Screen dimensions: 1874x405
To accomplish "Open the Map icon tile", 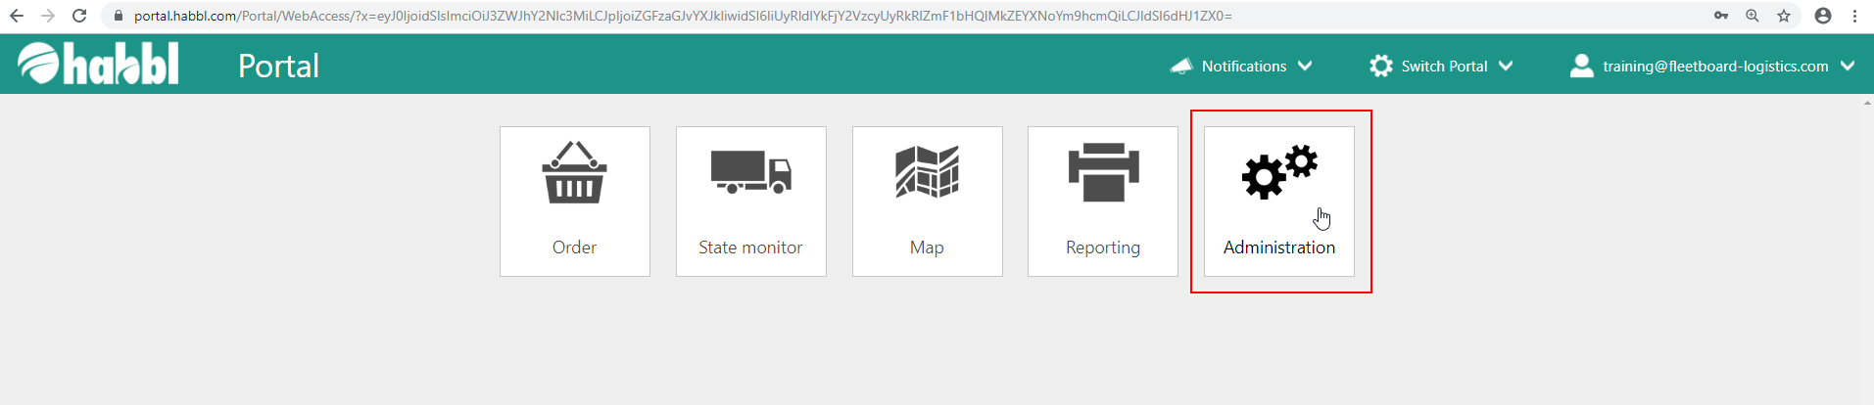I will click(927, 172).
